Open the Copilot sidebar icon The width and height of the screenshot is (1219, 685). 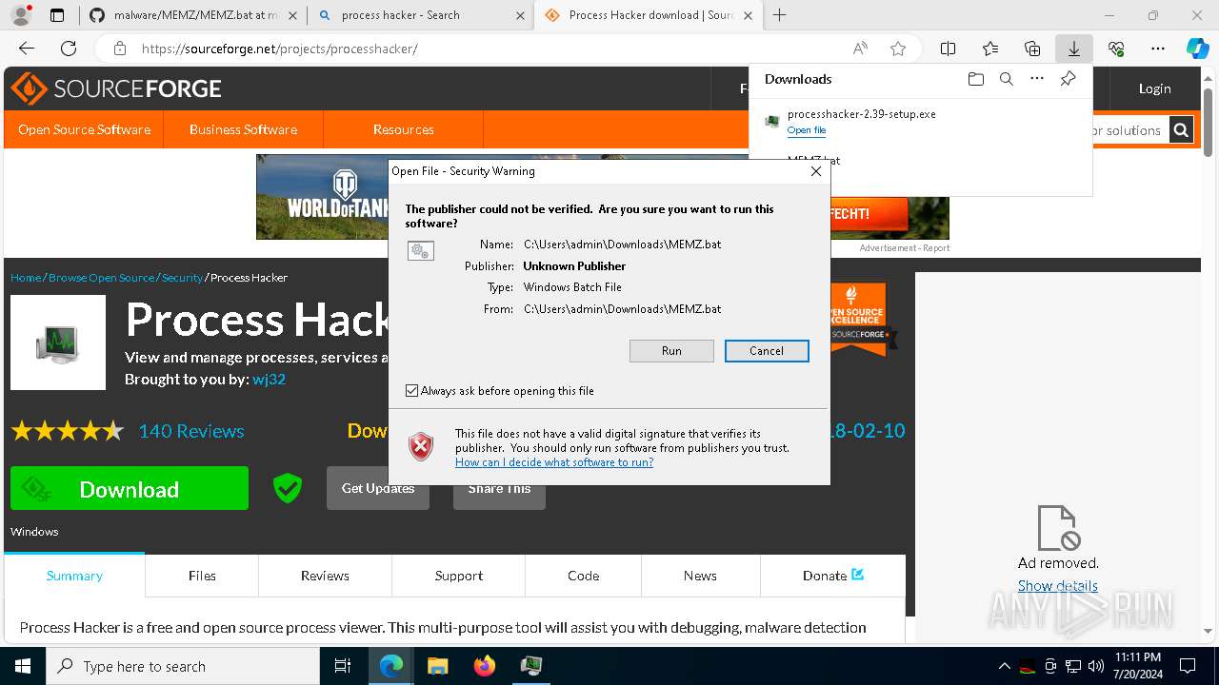[1197, 49]
